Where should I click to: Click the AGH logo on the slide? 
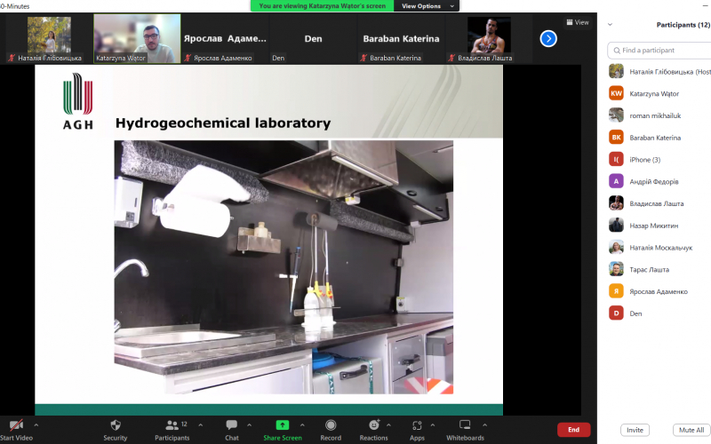click(x=78, y=101)
